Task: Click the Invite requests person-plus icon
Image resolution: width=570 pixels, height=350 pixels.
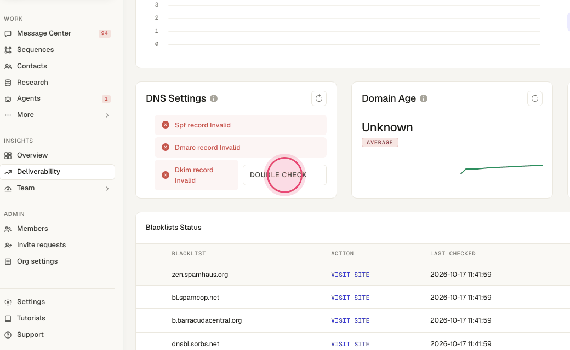Action: coord(8,245)
